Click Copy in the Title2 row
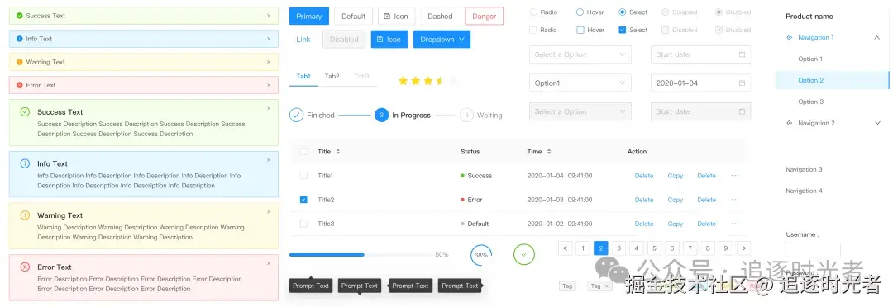 coord(676,200)
